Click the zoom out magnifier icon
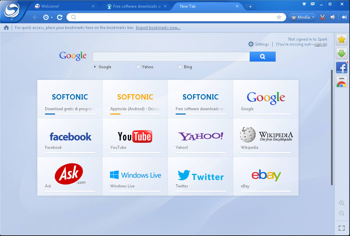The image size is (350, 236). [341, 214]
